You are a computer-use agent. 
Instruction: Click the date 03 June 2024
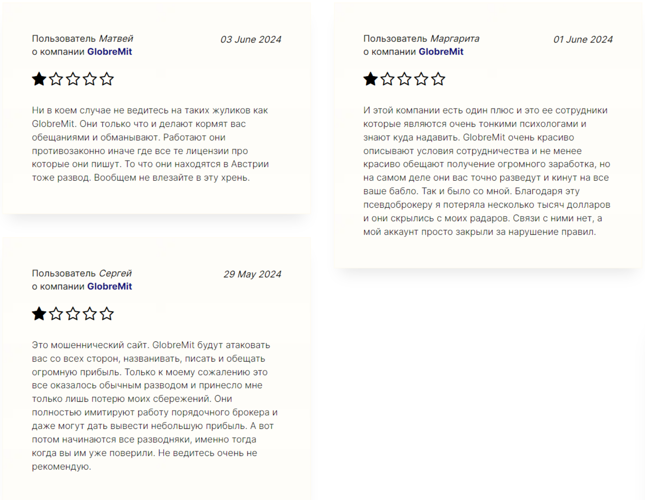point(251,40)
